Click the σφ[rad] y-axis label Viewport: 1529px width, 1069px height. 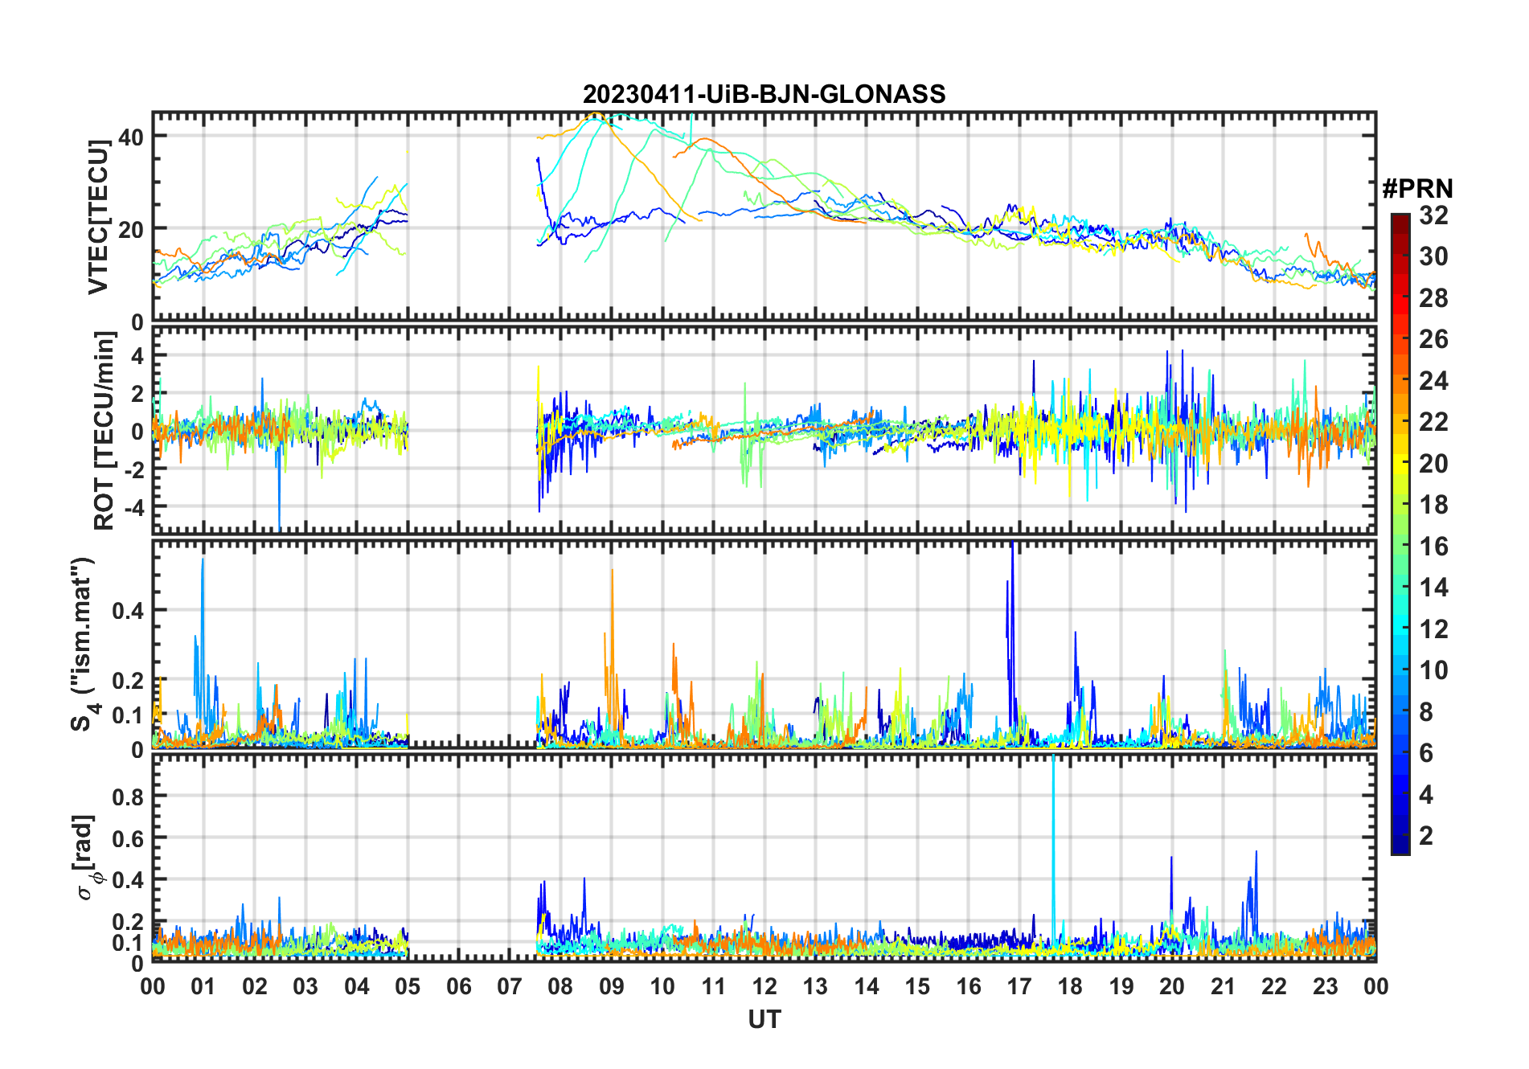tap(85, 858)
